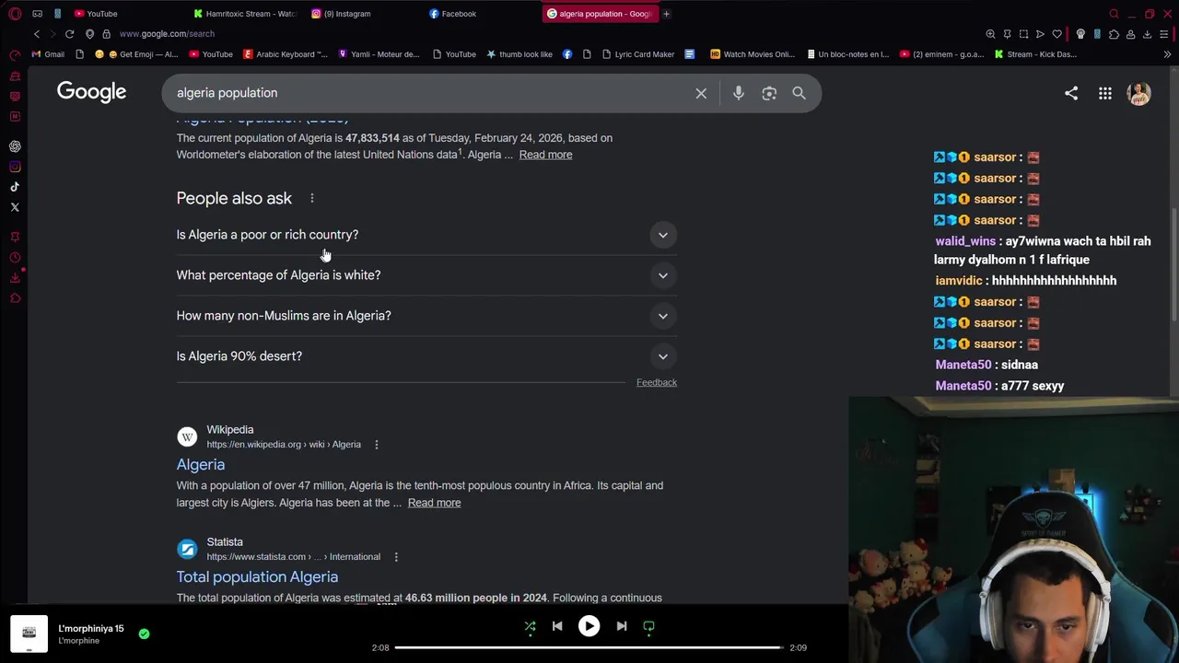Open the Google account avatar
The image size is (1179, 663).
(1139, 93)
